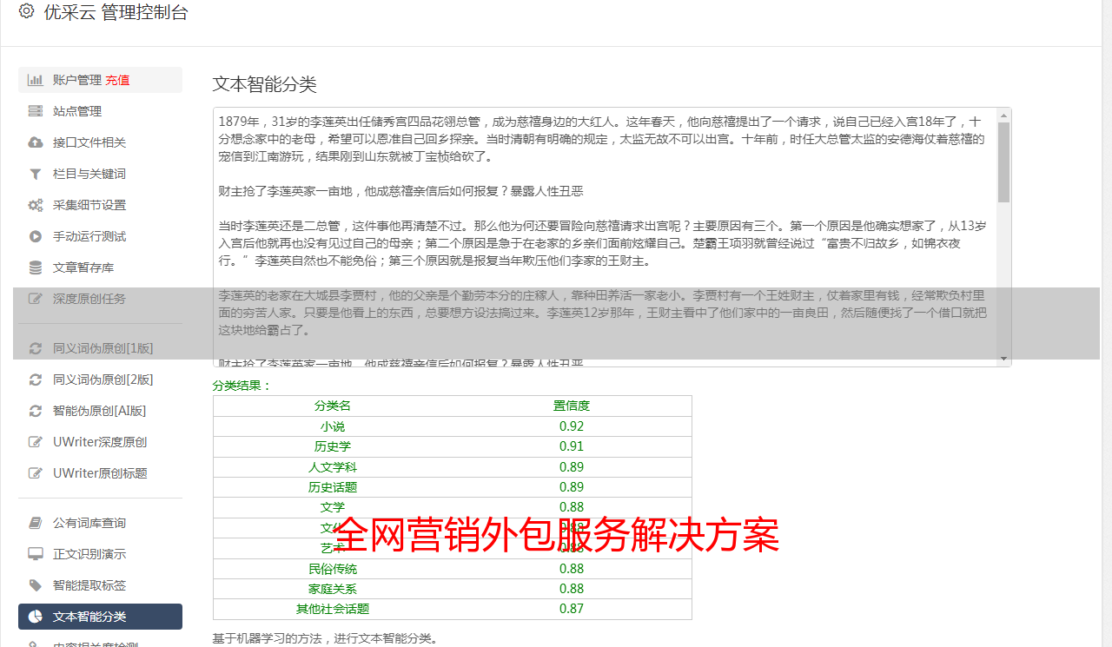Viewport: 1112px width, 647px height.
Task: Click the 民俗传统 category cell
Action: coord(333,569)
